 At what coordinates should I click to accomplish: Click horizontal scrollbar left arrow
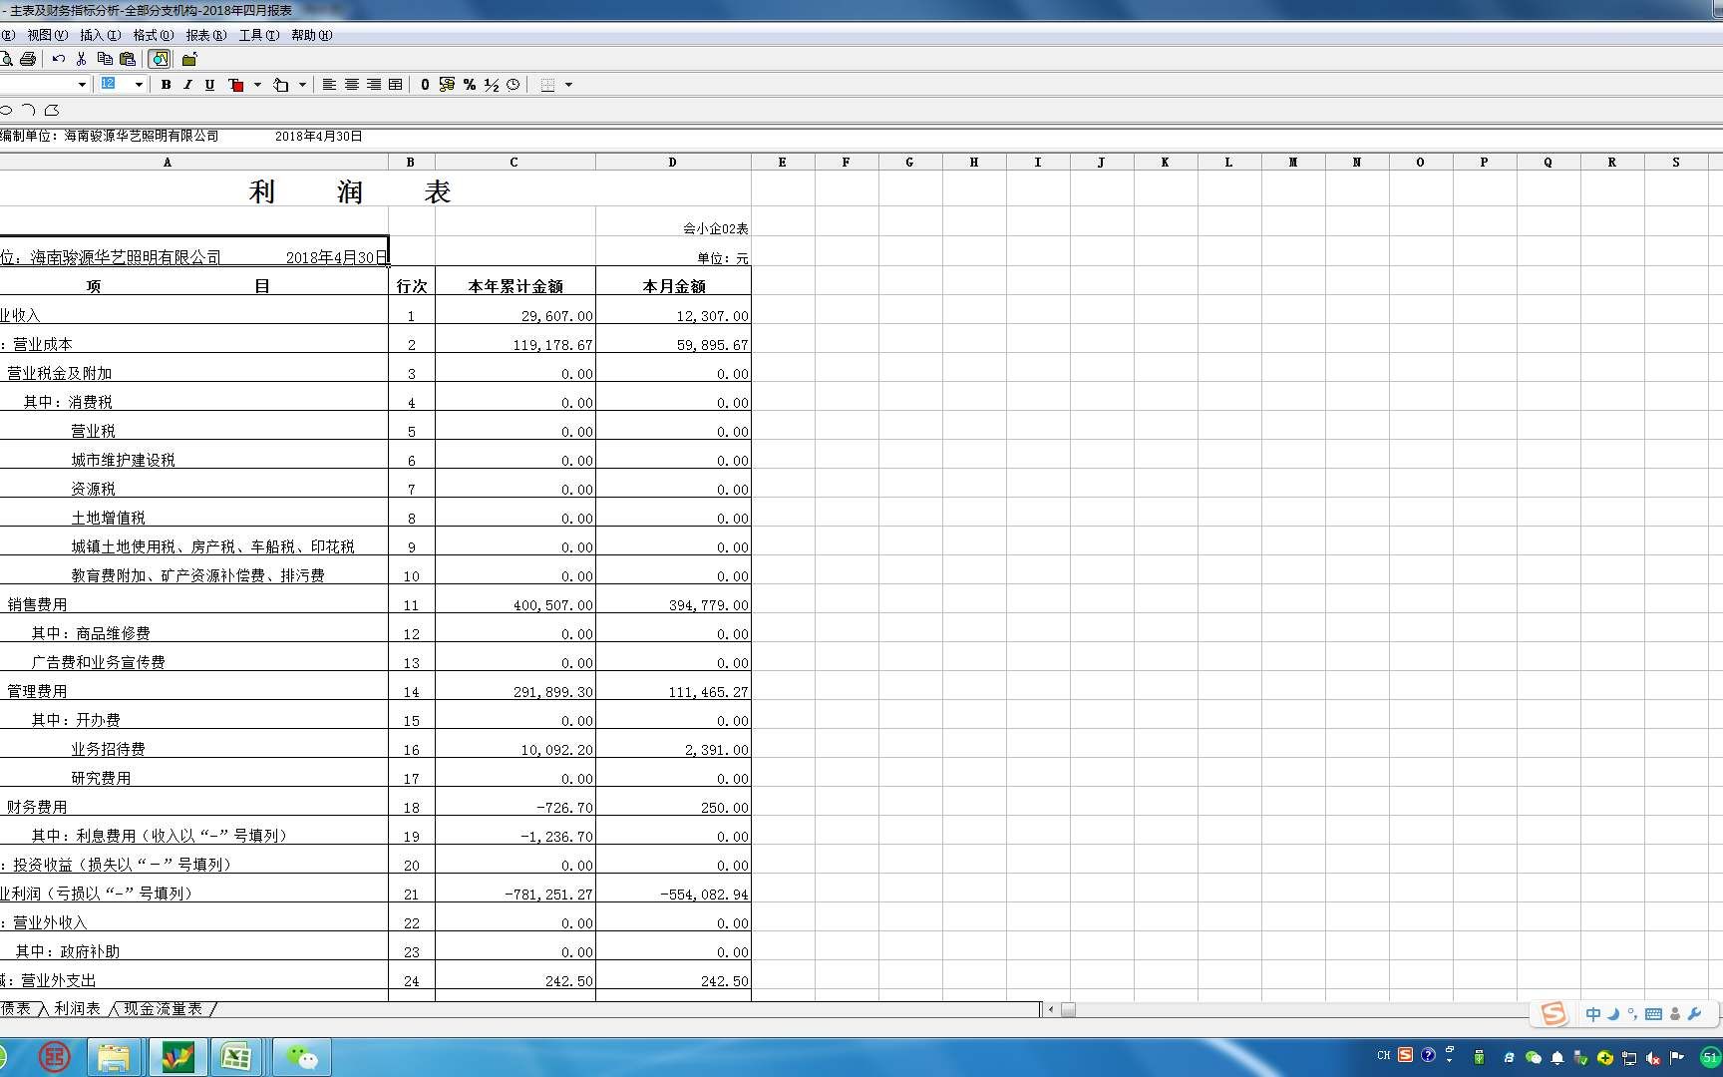(1049, 1009)
